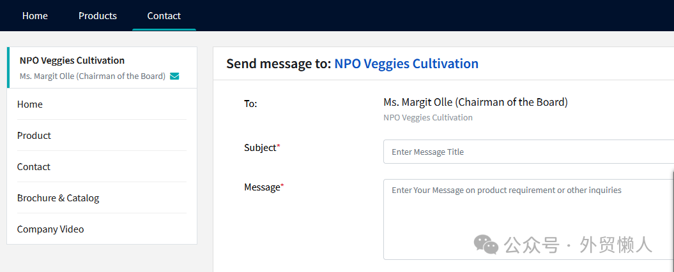Click the Subject field label
The width and height of the screenshot is (674, 272).
261,148
